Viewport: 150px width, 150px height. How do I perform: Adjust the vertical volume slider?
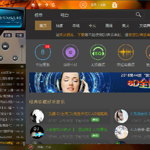[x=22, y=53]
